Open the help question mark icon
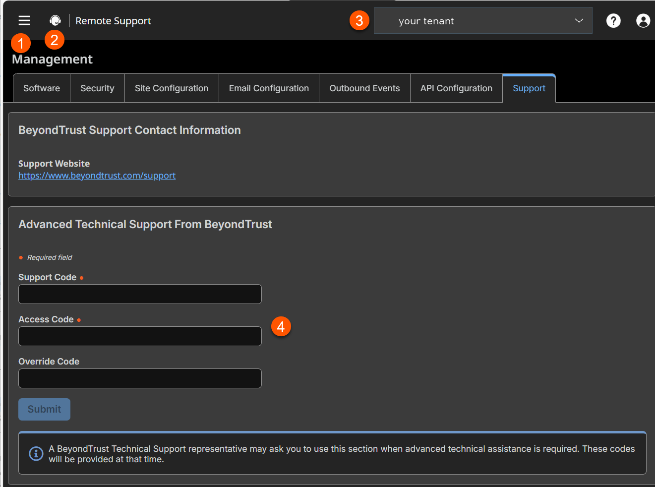Screen dimensions: 655x487 point(613,21)
